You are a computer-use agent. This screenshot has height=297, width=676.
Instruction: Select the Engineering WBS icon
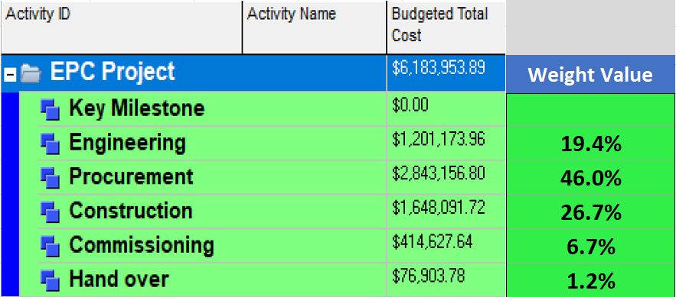[51, 144]
